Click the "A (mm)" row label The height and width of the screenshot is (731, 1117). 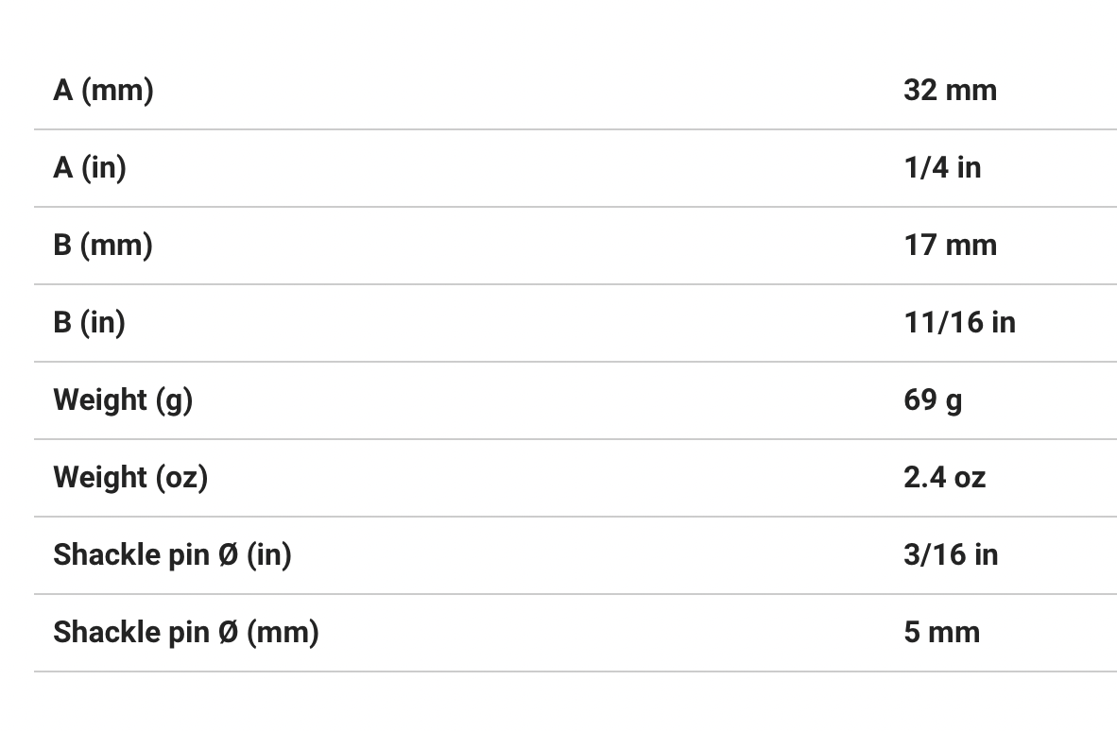pyautogui.click(x=103, y=91)
